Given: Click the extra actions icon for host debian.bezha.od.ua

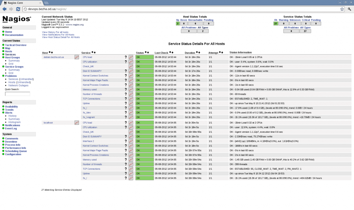Looking at the screenshot, I should click(77, 57).
